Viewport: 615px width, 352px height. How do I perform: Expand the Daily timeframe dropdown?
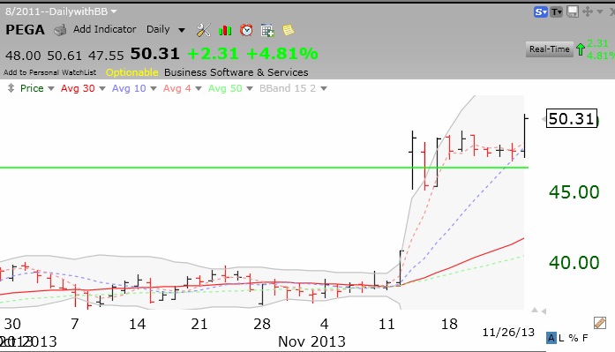[166, 29]
